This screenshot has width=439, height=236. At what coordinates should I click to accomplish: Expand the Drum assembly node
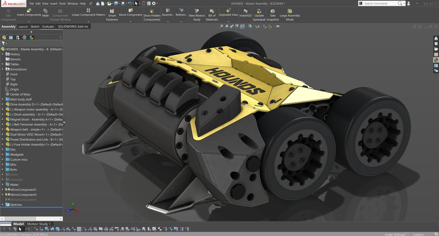[3, 114]
